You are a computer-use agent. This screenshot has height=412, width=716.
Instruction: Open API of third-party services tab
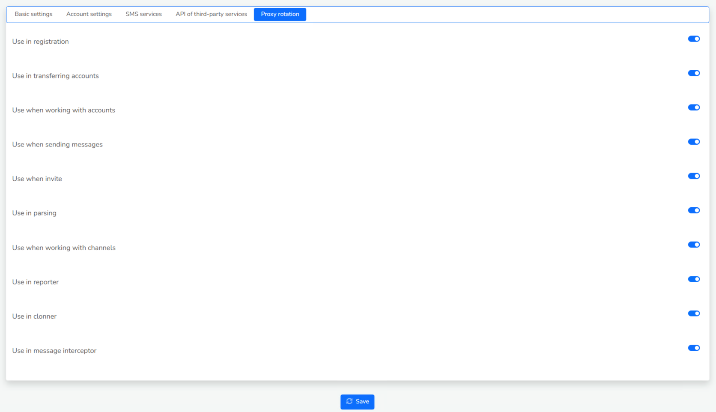[x=211, y=14]
